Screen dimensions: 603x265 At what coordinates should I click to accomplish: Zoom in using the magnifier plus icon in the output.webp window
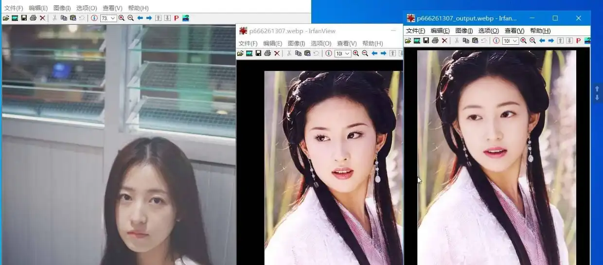coord(523,41)
